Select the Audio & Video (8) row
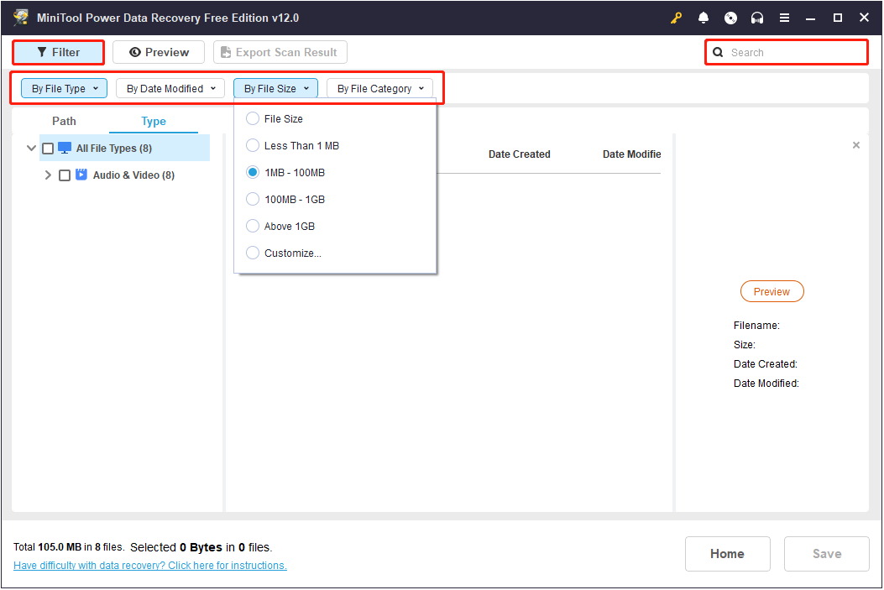This screenshot has height=590, width=884. pos(124,175)
